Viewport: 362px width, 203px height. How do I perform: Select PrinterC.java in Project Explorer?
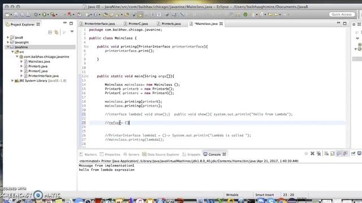click(38, 71)
